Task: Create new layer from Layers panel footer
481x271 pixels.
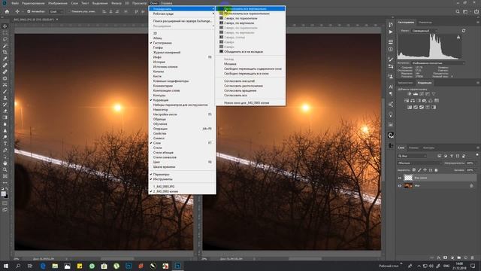Action: point(466,257)
